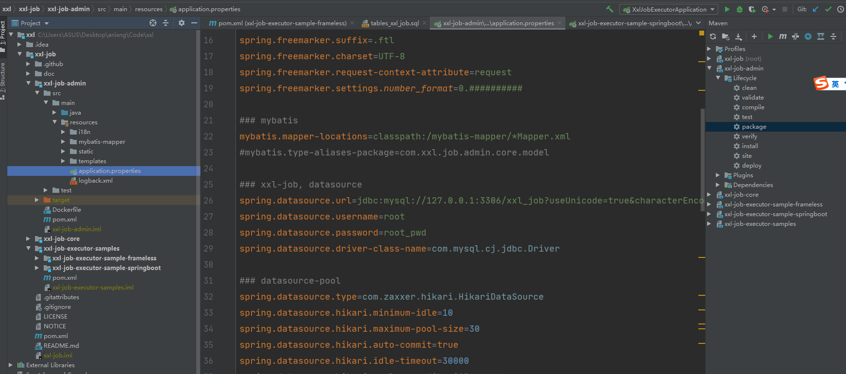Run XxlJobExecutorApplication with the green play button
Image resolution: width=846 pixels, height=374 pixels.
tap(727, 9)
